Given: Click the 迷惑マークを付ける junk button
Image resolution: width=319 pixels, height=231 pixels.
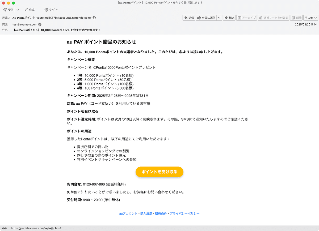Looking at the screenshot, I should [x=274, y=18].
